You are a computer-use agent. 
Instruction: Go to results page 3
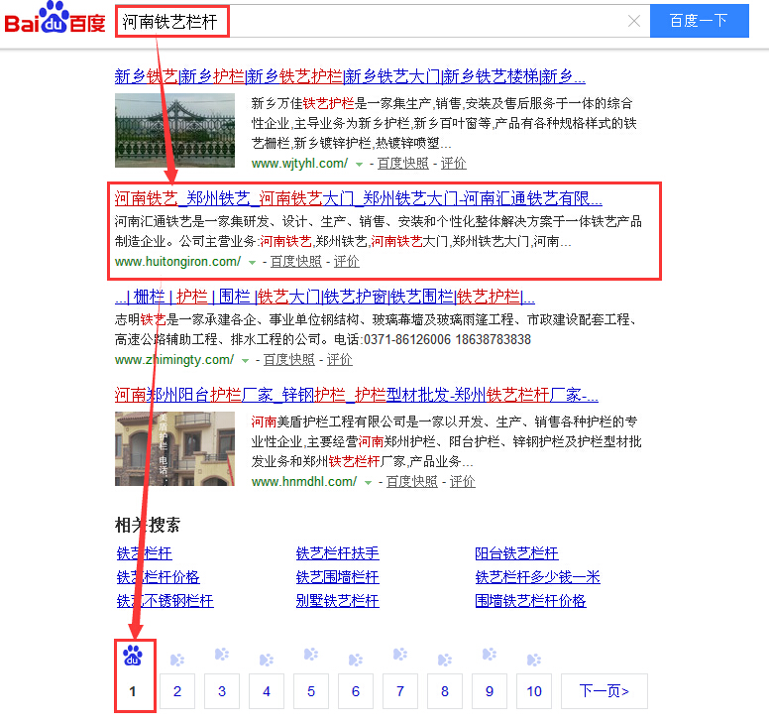[x=222, y=691]
